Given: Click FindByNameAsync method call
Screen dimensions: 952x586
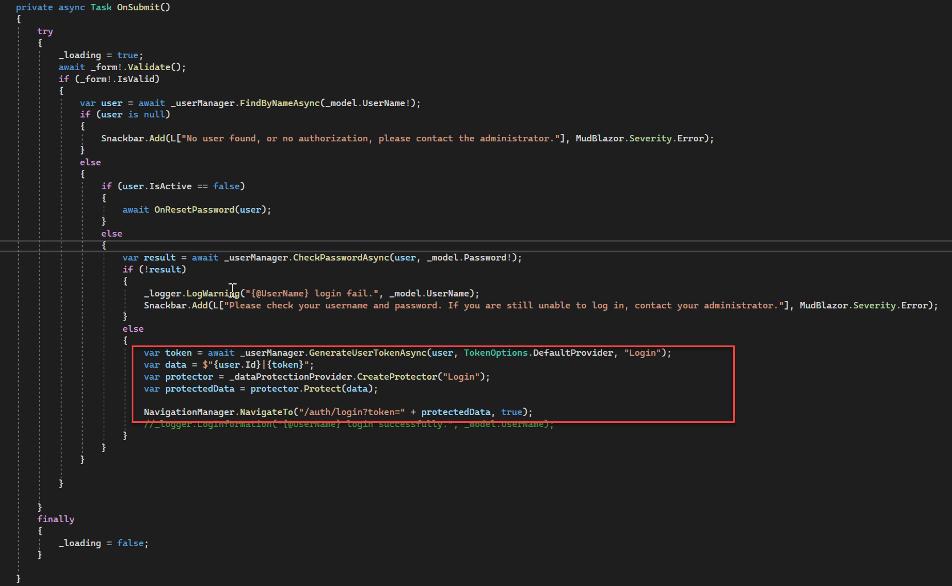Looking at the screenshot, I should (x=279, y=103).
